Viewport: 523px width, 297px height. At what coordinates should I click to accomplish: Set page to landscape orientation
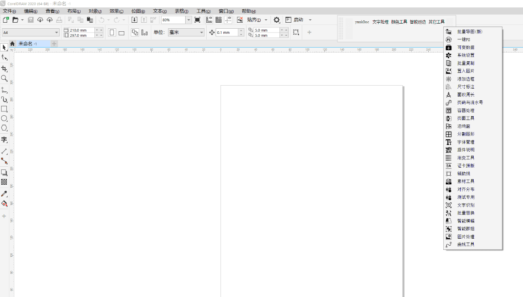[121, 33]
